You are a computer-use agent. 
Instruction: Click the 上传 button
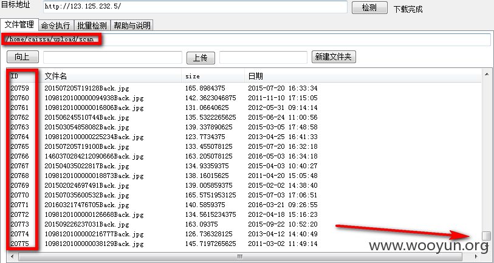(201, 58)
